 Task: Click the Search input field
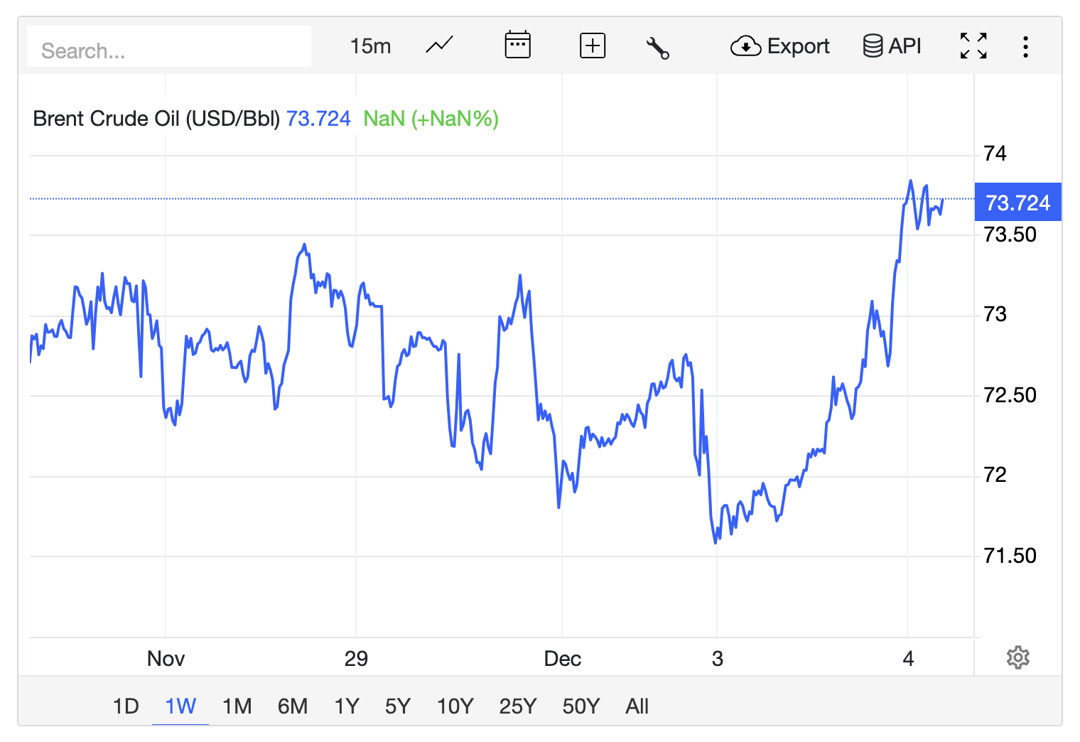click(x=169, y=47)
